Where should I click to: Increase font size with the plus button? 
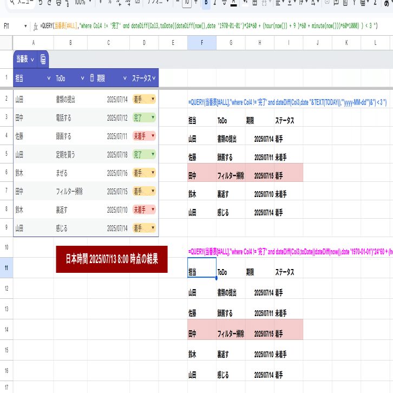pos(196,3)
